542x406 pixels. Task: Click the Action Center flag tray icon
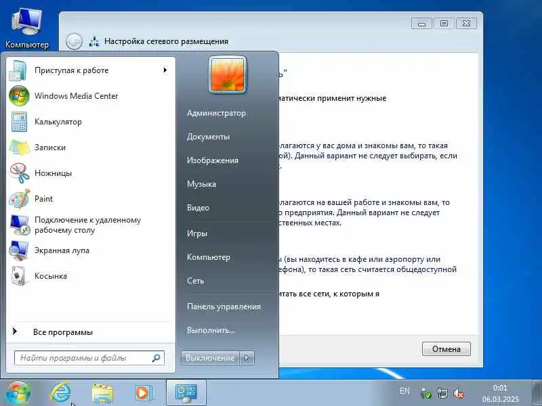click(426, 393)
